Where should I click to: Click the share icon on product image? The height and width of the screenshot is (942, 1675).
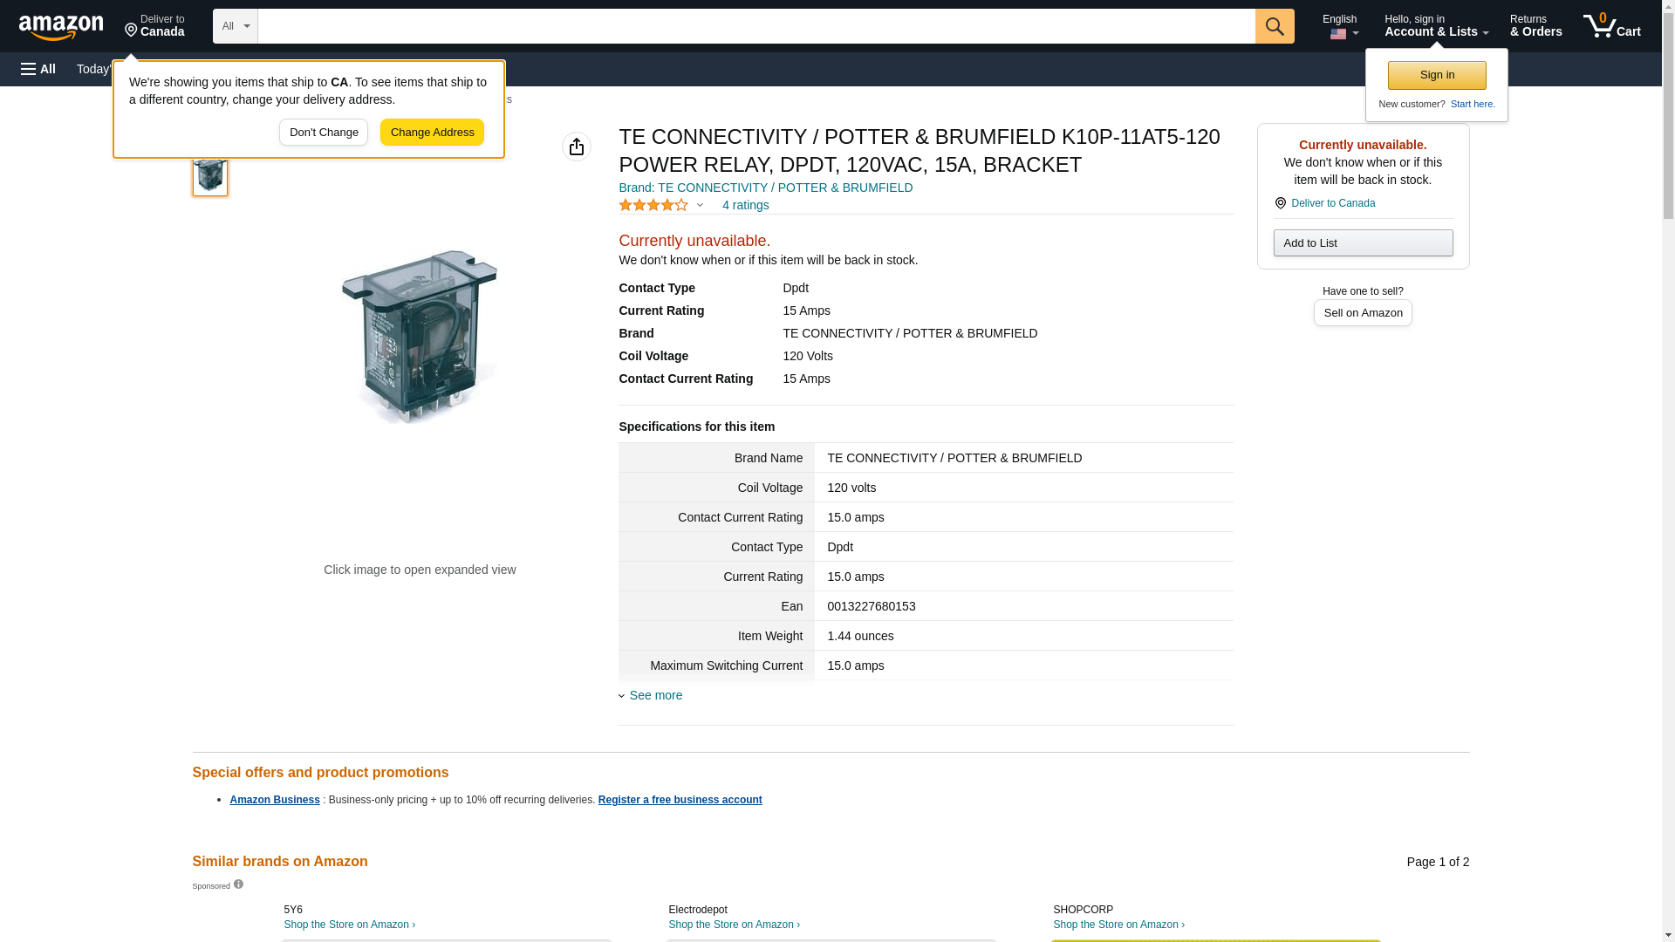point(576,147)
